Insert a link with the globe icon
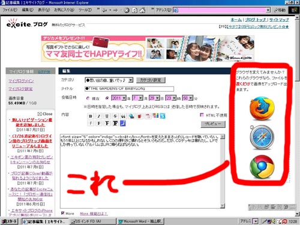Image resolution: width=300 pixels, height=225 pixels. 131,116
